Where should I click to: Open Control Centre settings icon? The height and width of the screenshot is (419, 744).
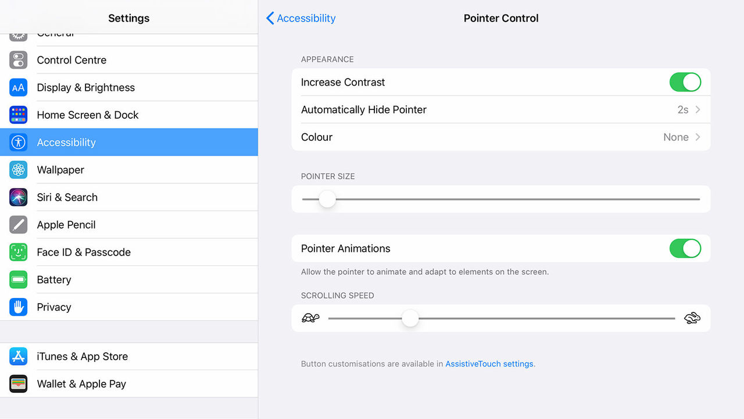tap(19, 60)
